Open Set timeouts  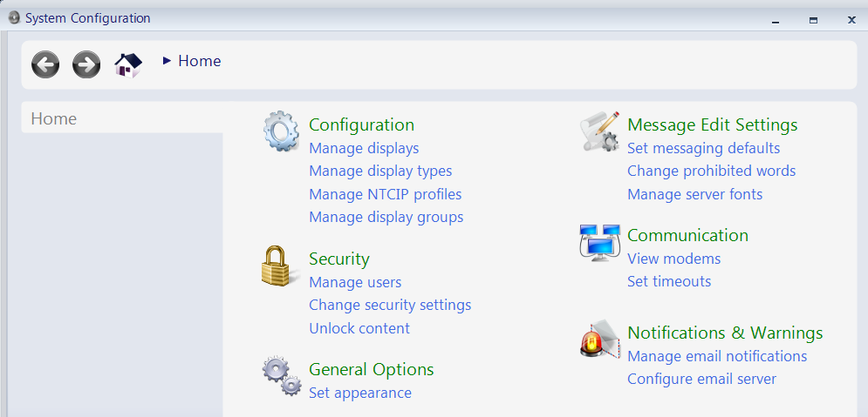point(669,281)
